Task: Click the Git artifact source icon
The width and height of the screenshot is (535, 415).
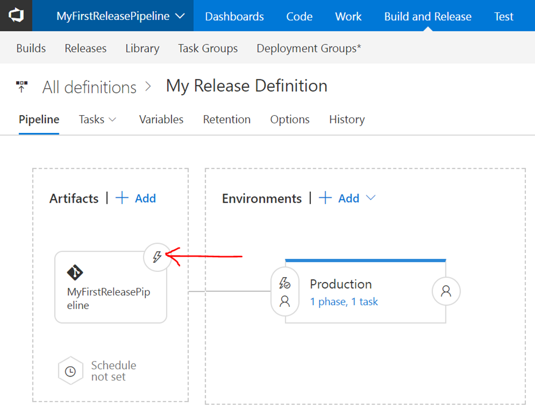Action: pos(75,272)
